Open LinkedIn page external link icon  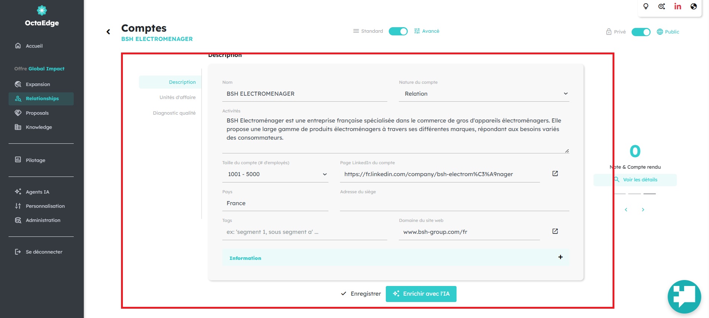tap(555, 174)
